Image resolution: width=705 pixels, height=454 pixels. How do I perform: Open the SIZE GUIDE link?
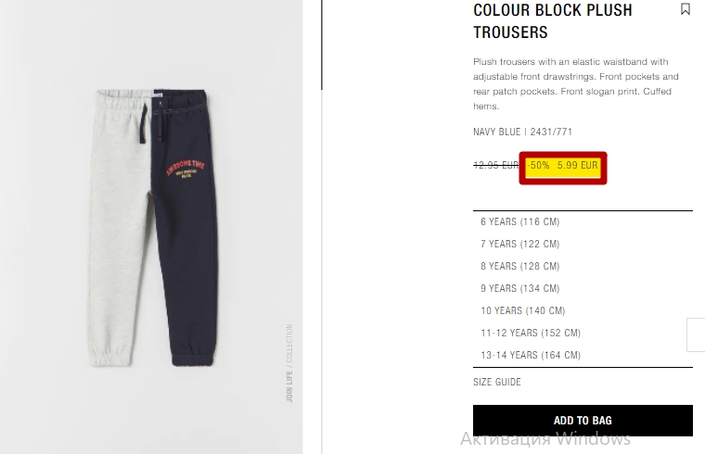(497, 382)
